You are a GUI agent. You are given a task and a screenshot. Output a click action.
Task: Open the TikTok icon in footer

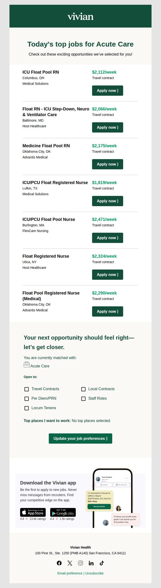pos(102,563)
